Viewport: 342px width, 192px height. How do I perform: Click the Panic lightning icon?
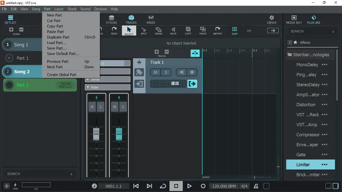coord(15,186)
